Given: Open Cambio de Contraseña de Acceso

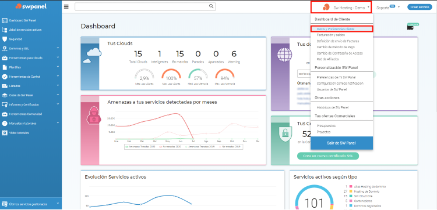Looking at the screenshot, I should [x=340, y=53].
